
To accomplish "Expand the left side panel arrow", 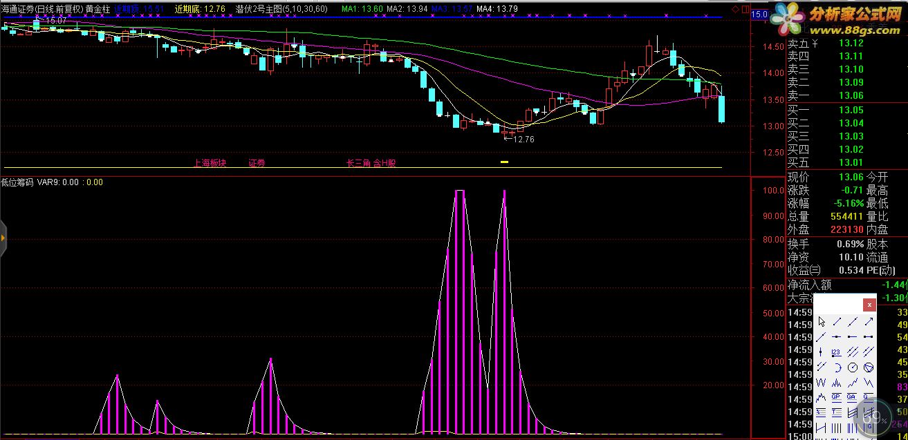I will (3, 238).
